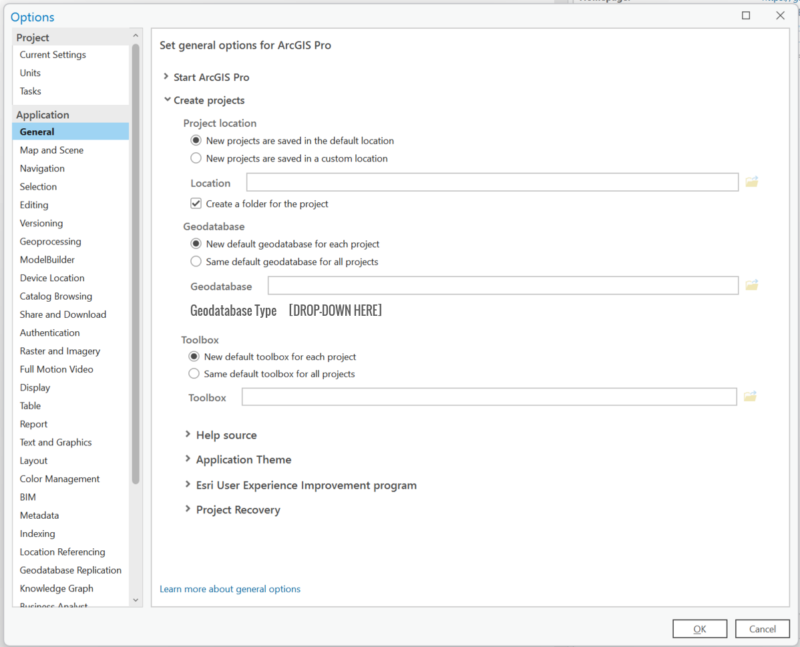Browse for a project Location folder
The height and width of the screenshot is (647, 800).
[x=751, y=181]
